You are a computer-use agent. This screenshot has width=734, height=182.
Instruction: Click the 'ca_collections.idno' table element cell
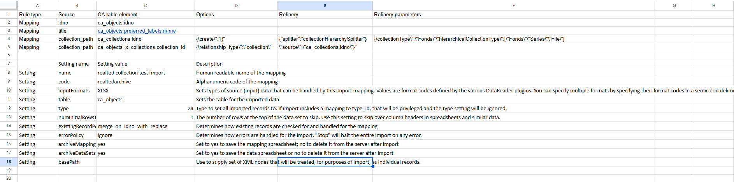[x=145, y=39]
